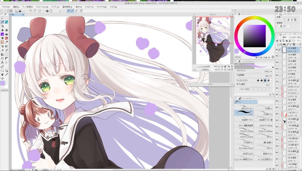Zoom out in the Navigator panel
The image size is (302, 171).
tap(219, 66)
